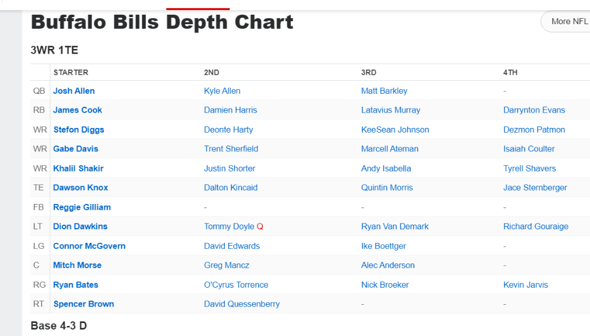
Task: Click Gabe Davis starter link
Action: (76, 149)
